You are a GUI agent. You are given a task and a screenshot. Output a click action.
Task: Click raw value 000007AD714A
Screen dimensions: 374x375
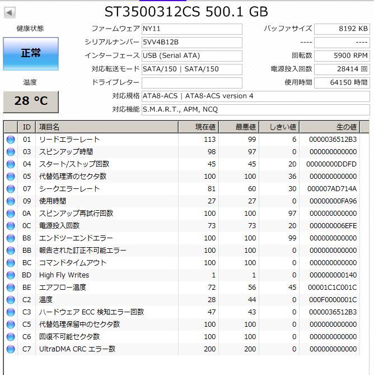[332, 189]
